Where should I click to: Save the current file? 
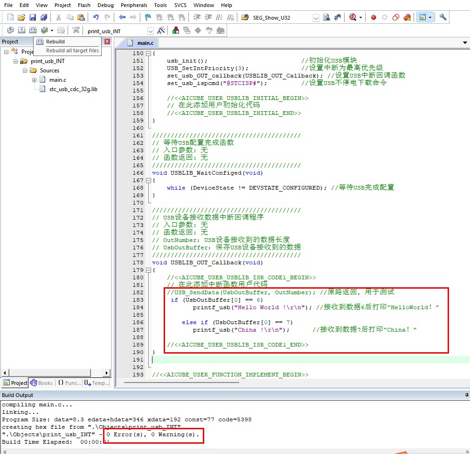(x=32, y=17)
